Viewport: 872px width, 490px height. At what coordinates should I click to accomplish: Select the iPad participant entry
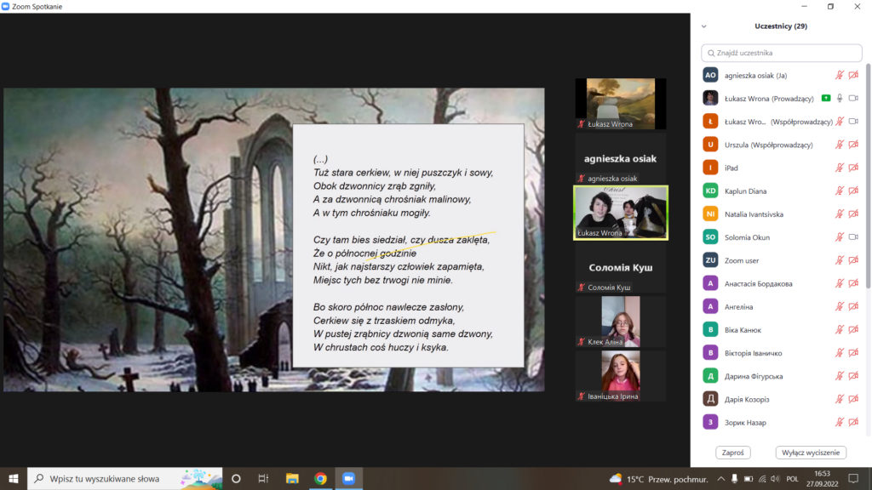(731, 168)
